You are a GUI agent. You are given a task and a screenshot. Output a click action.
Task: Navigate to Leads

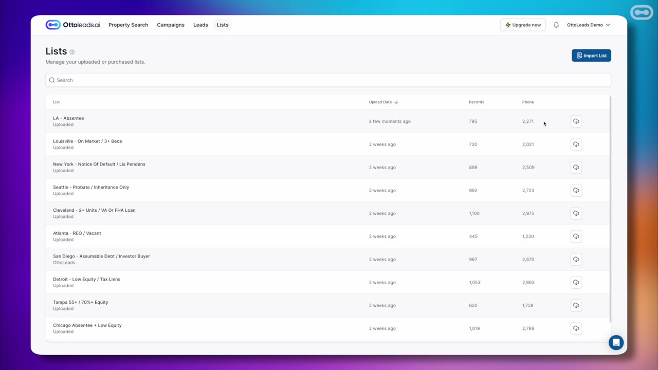(x=200, y=25)
